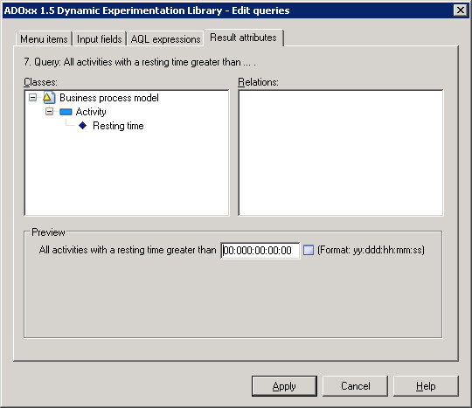Select Business process model label
Image resolution: width=472 pixels, height=408 pixels.
[109, 98]
